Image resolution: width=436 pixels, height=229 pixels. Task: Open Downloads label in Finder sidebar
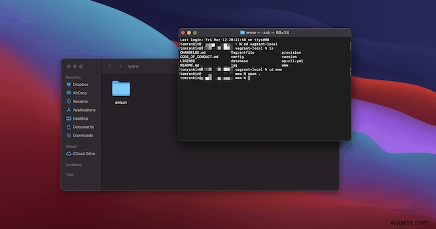[83, 135]
